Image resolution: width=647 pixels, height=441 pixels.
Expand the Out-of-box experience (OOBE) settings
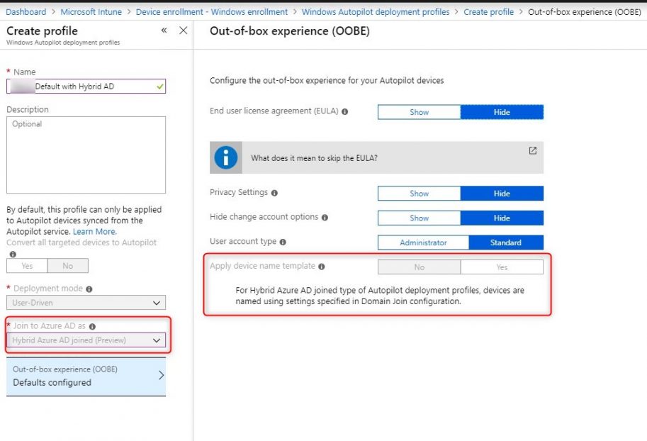coord(86,376)
